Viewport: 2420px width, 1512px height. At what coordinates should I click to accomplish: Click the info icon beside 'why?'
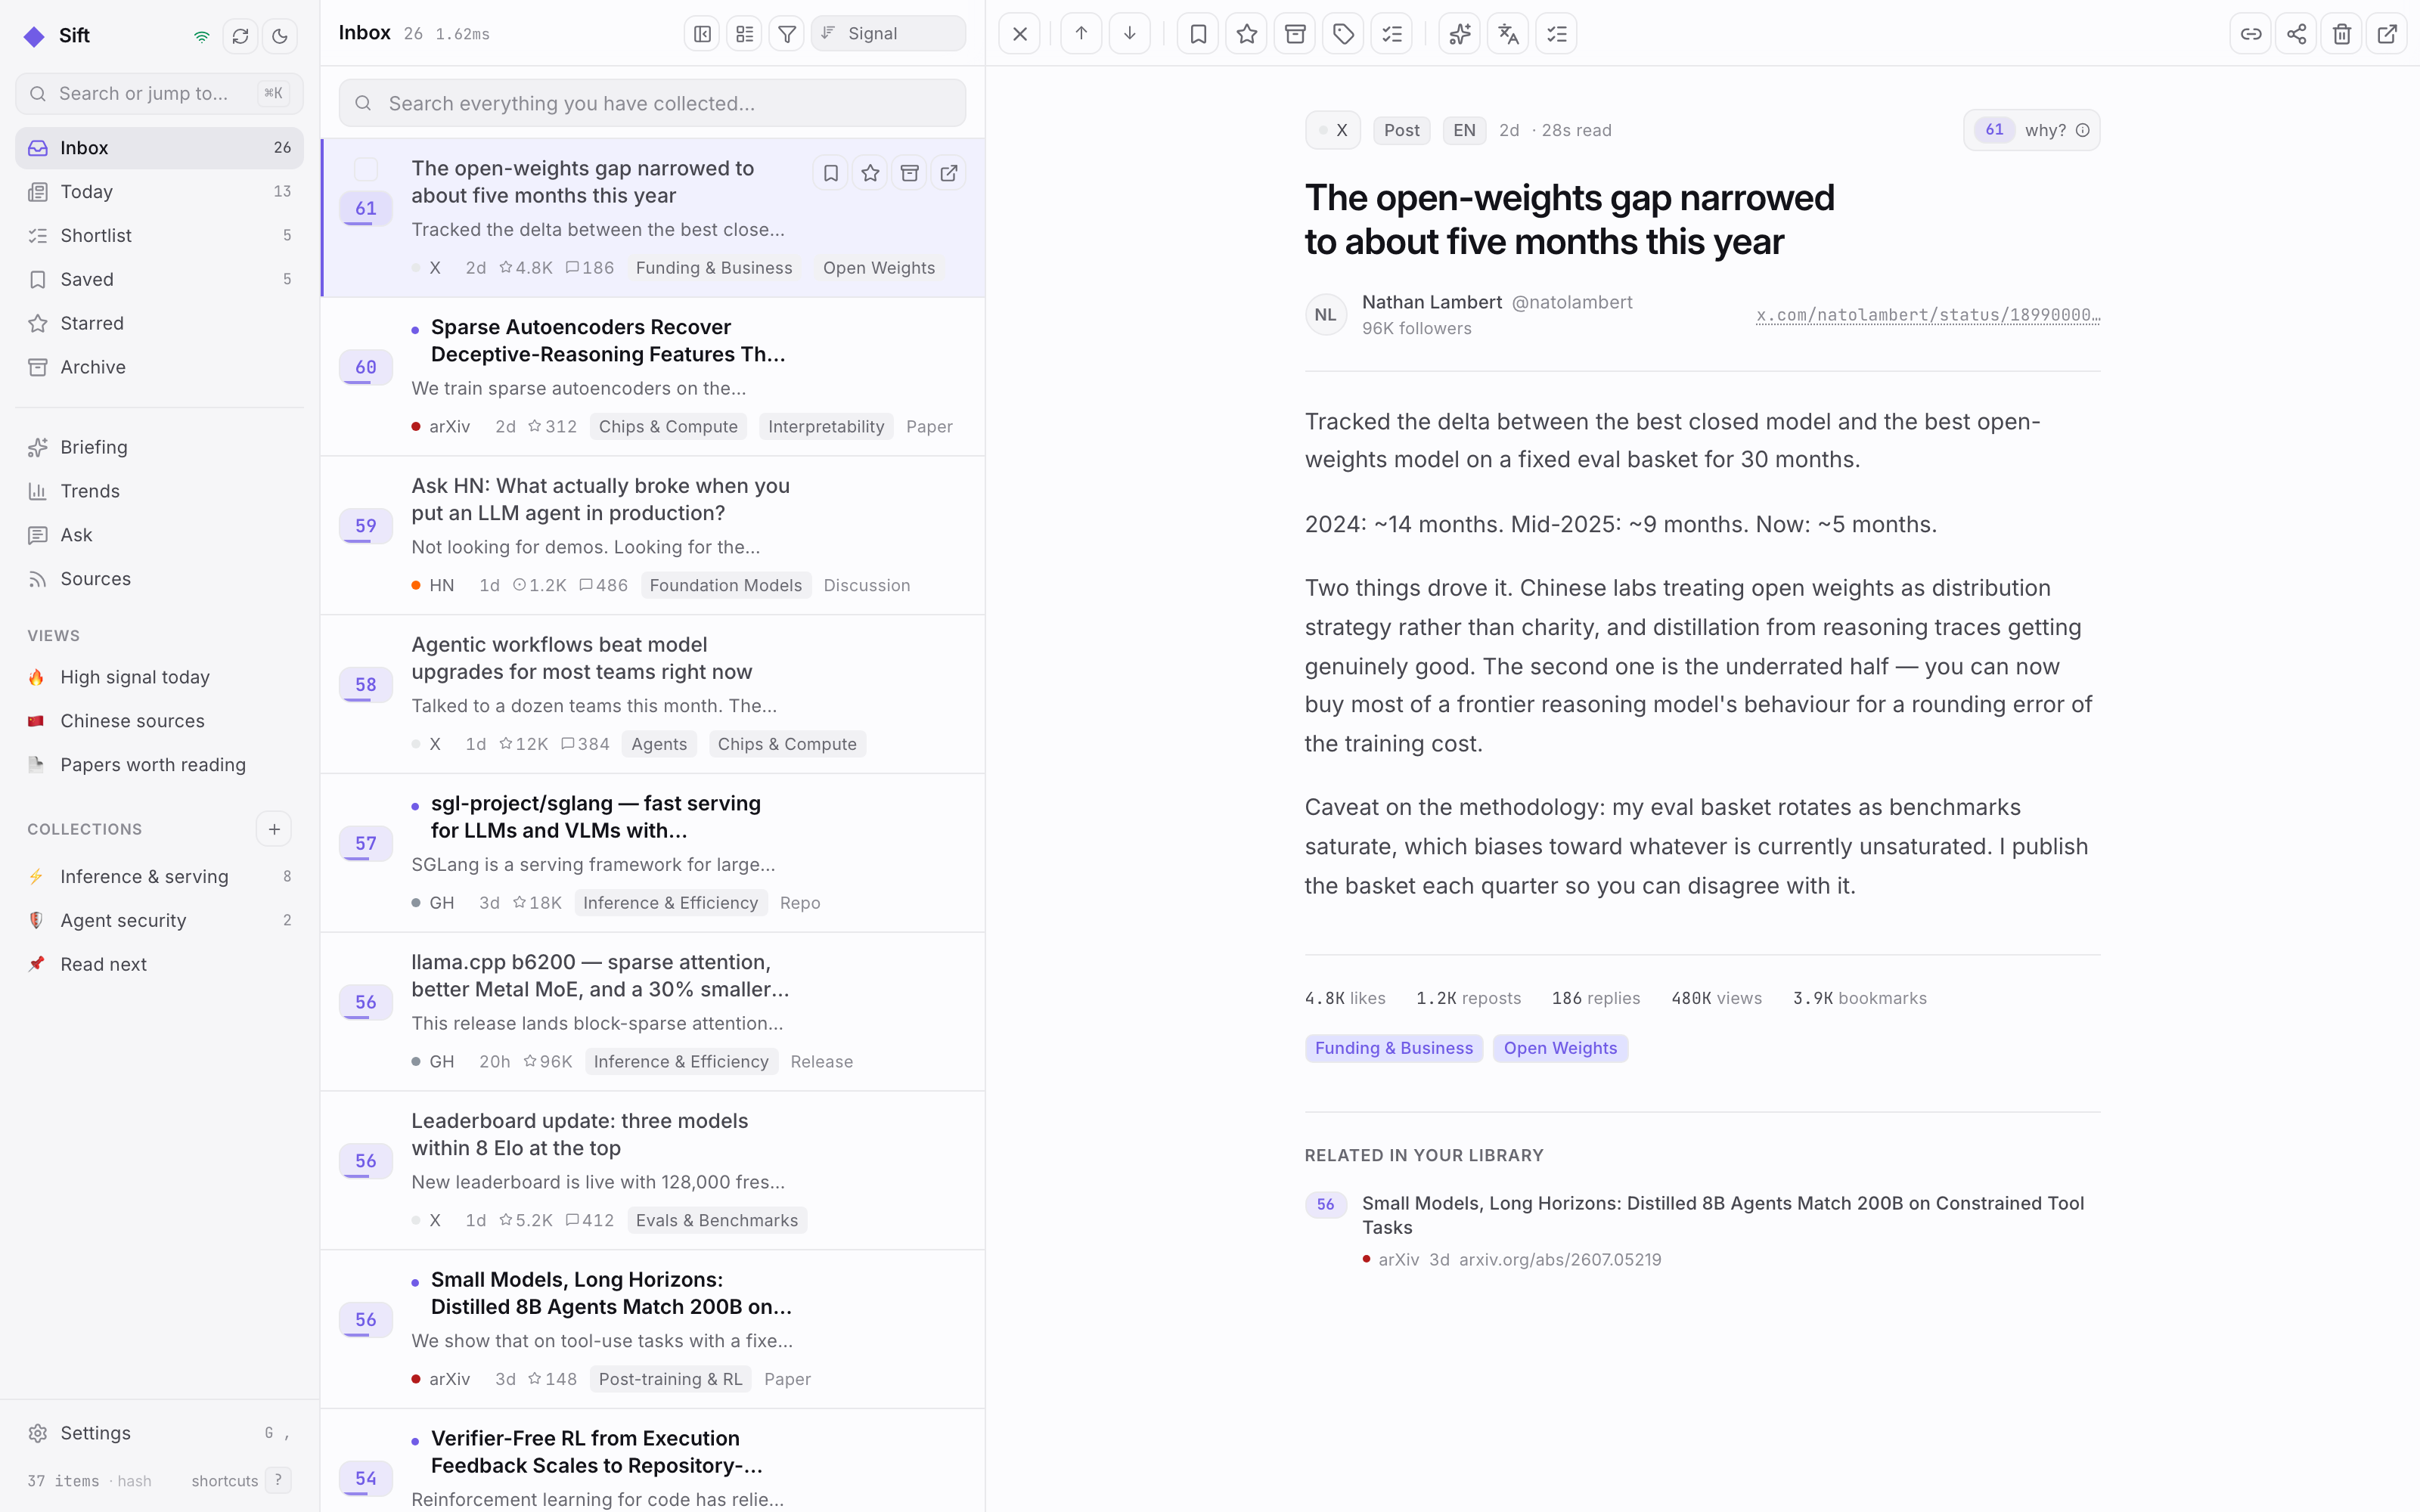pyautogui.click(x=2083, y=130)
